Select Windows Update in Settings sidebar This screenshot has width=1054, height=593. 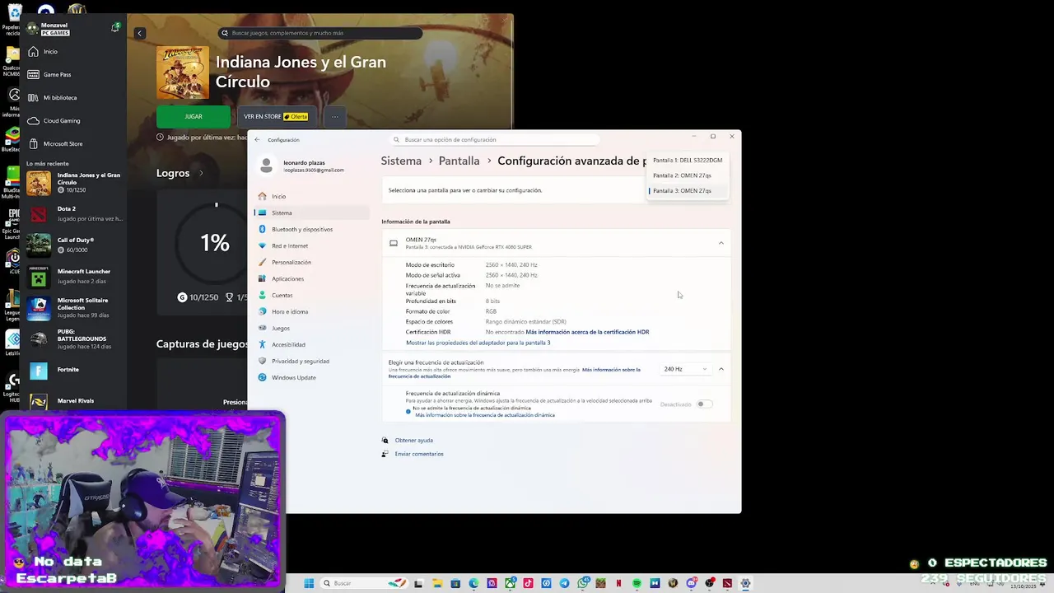click(312, 377)
